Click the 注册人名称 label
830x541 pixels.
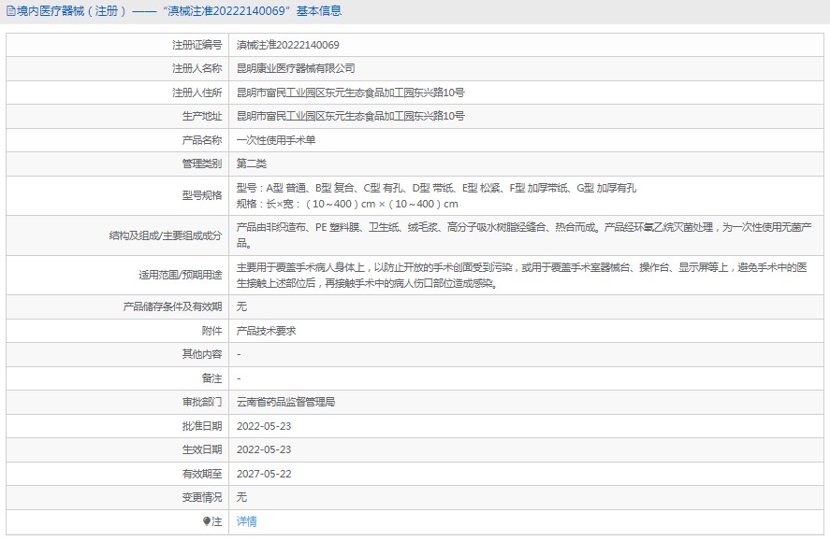tap(197, 68)
